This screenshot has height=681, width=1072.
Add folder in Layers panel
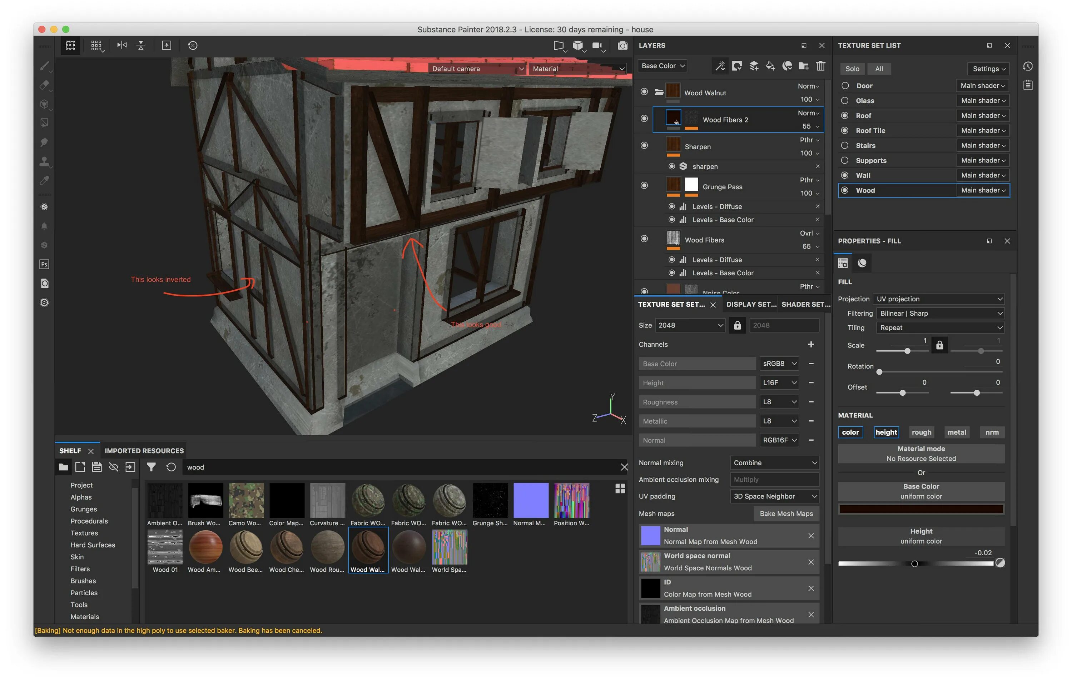coord(804,66)
